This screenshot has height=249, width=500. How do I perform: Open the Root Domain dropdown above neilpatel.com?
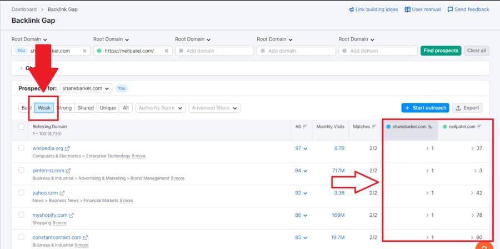(111, 39)
